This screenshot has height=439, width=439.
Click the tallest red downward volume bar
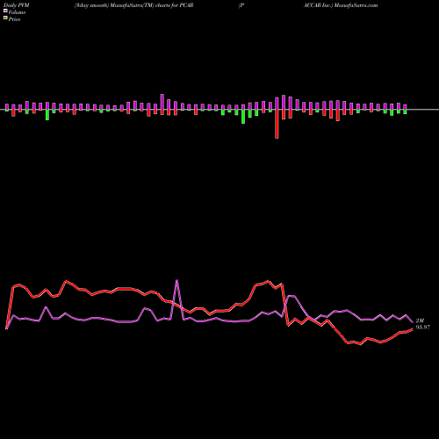(277, 124)
